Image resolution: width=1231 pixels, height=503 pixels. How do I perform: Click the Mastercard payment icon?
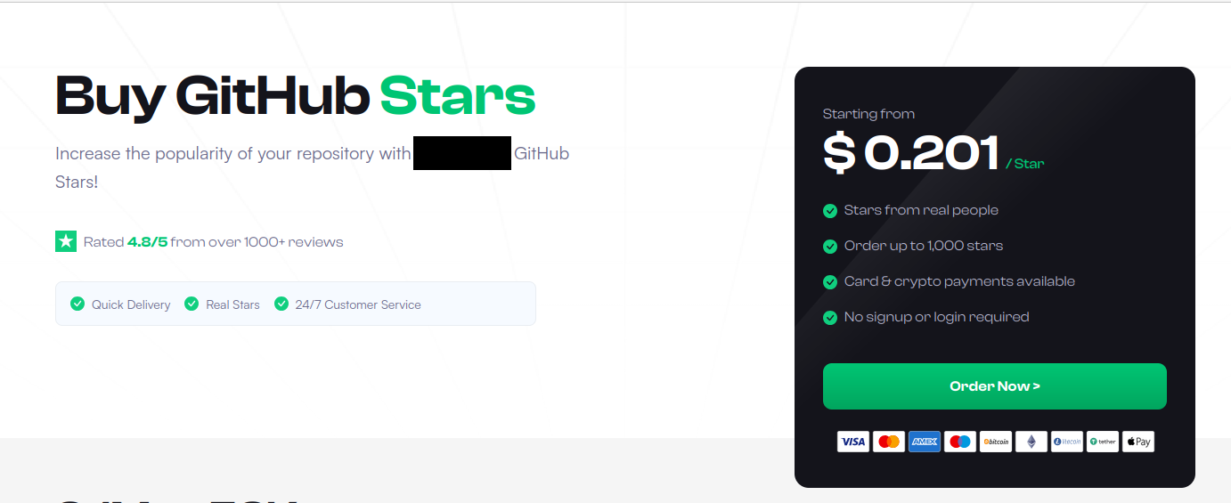coord(888,442)
